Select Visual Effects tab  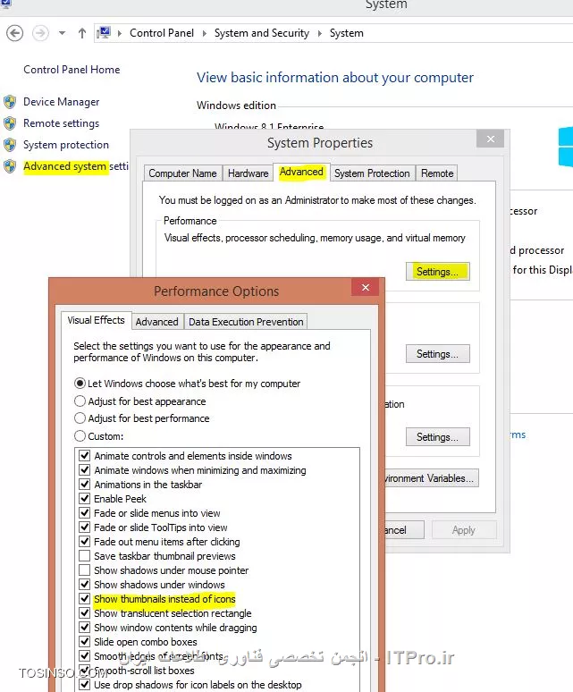pos(96,320)
